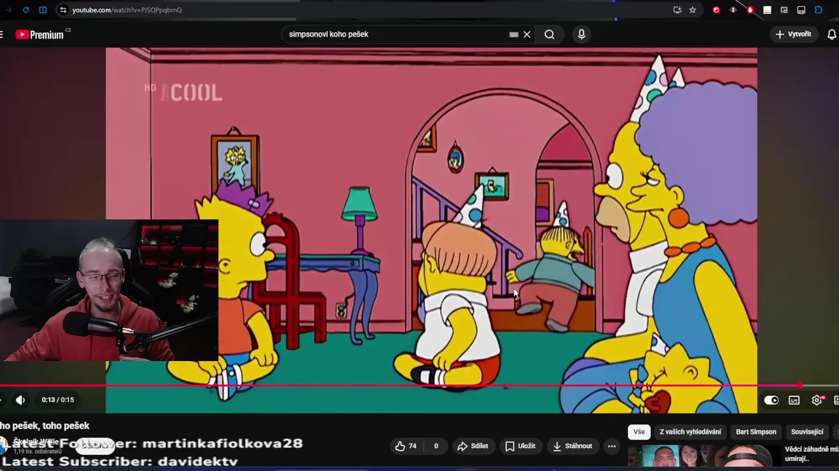This screenshot has height=471, width=839.
Task: Click the 'toho pešek' video title text
Action: pyautogui.click(x=66, y=426)
